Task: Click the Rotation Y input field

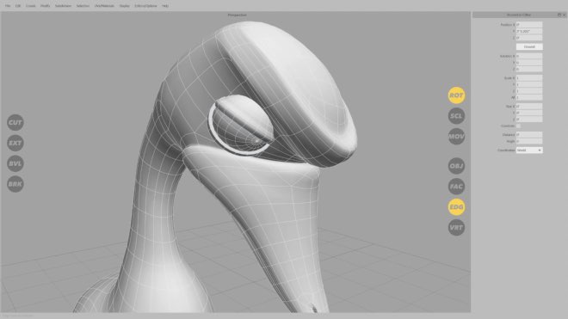Action: [x=529, y=63]
